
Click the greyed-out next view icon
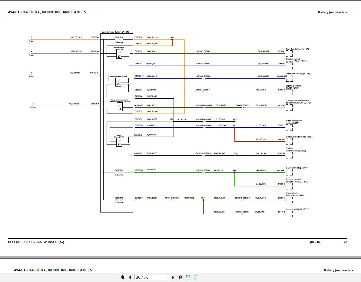point(196,277)
